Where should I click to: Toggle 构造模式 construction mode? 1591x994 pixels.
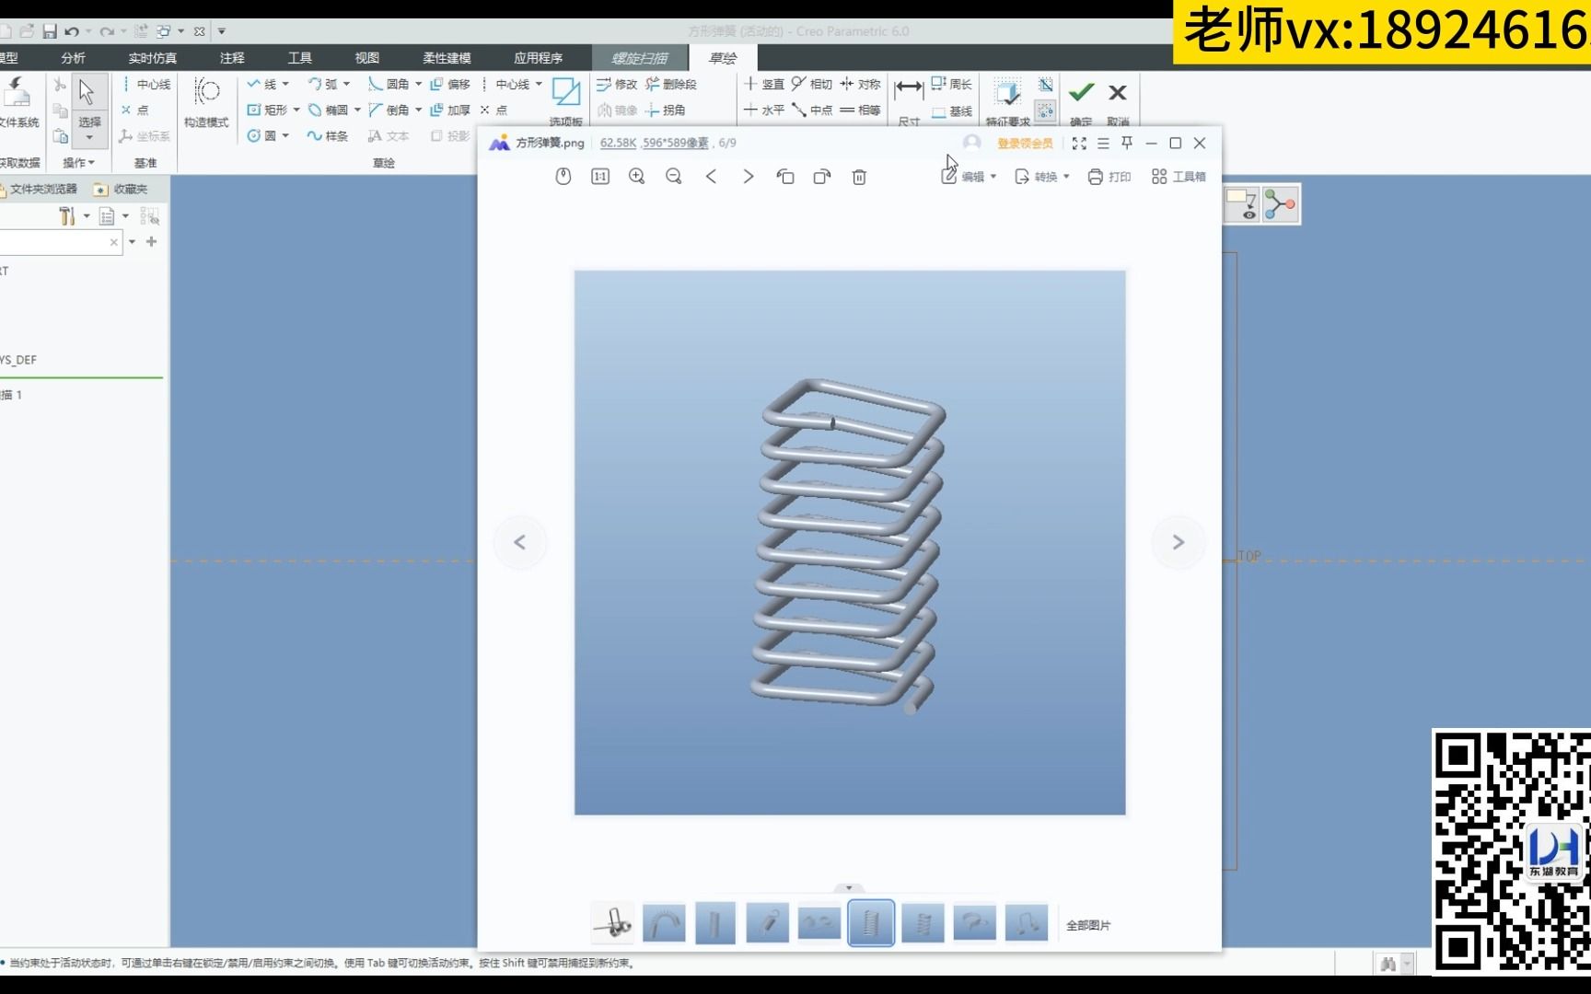pos(206,102)
